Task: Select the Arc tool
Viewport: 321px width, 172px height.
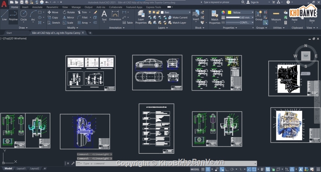Action: pos(33,16)
